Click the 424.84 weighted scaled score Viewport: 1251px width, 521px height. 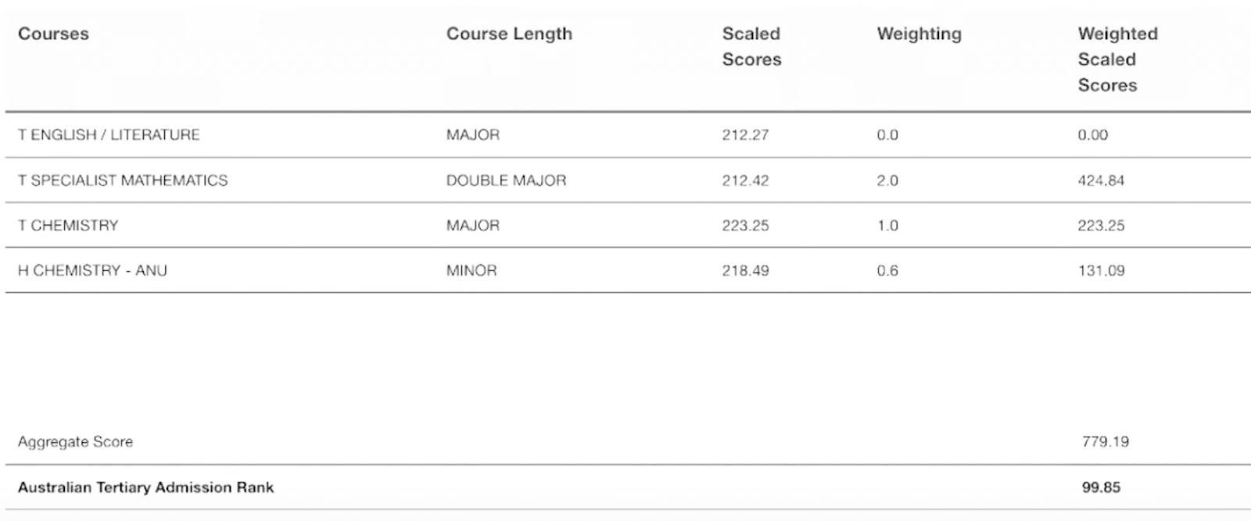[1101, 180]
